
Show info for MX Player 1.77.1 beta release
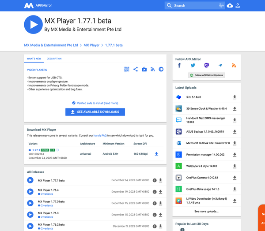[x=155, y=180]
